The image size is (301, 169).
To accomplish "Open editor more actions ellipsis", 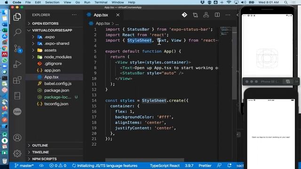I will click(x=228, y=15).
